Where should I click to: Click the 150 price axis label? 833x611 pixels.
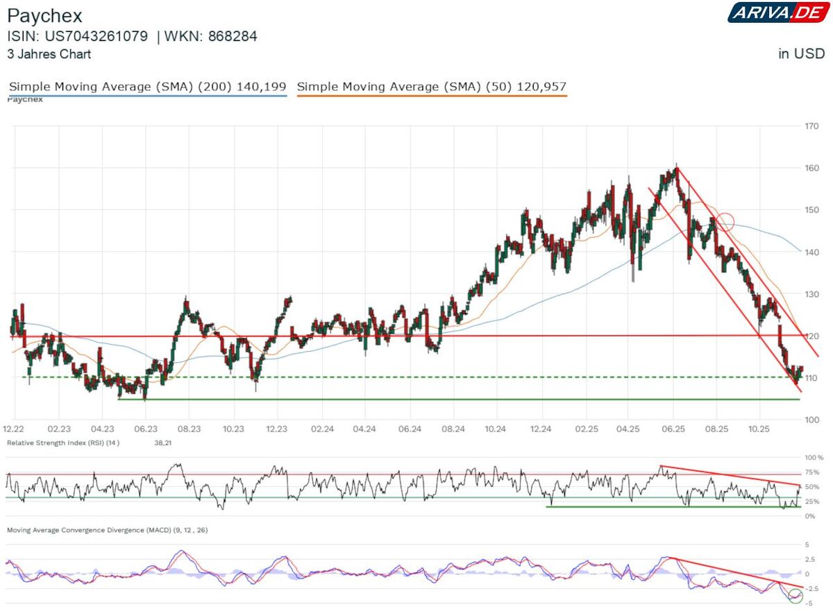tap(813, 210)
